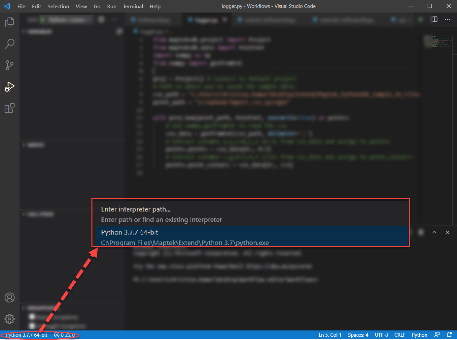Change indentation via 'Spaces: 4'

tap(358, 335)
